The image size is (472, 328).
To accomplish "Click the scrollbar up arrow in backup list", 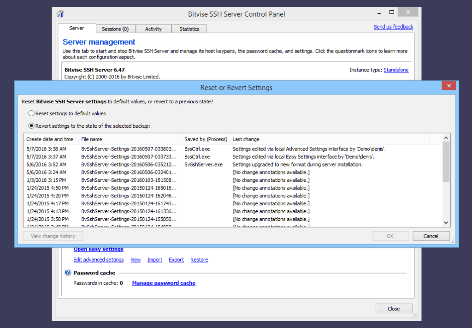I will coord(445,137).
